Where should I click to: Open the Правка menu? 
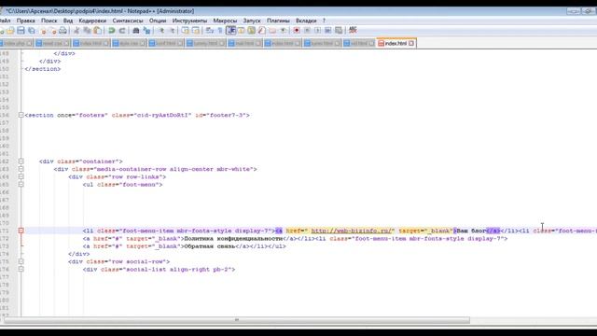click(25, 21)
